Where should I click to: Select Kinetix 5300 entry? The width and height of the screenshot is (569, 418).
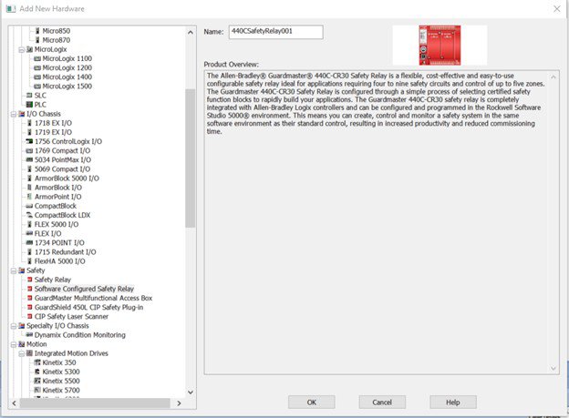coord(61,372)
